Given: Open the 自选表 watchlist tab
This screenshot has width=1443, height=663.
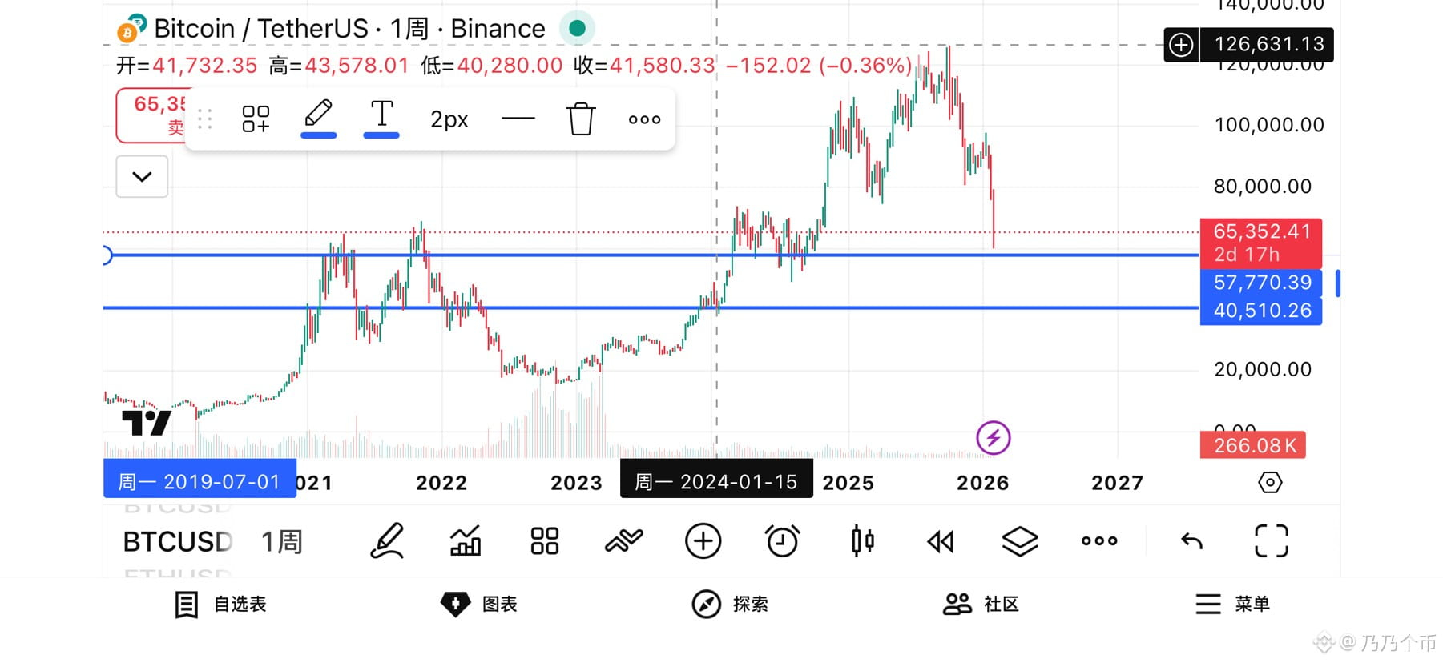Looking at the screenshot, I should pyautogui.click(x=220, y=604).
